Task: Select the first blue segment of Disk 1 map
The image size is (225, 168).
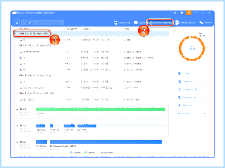Action: [40, 126]
